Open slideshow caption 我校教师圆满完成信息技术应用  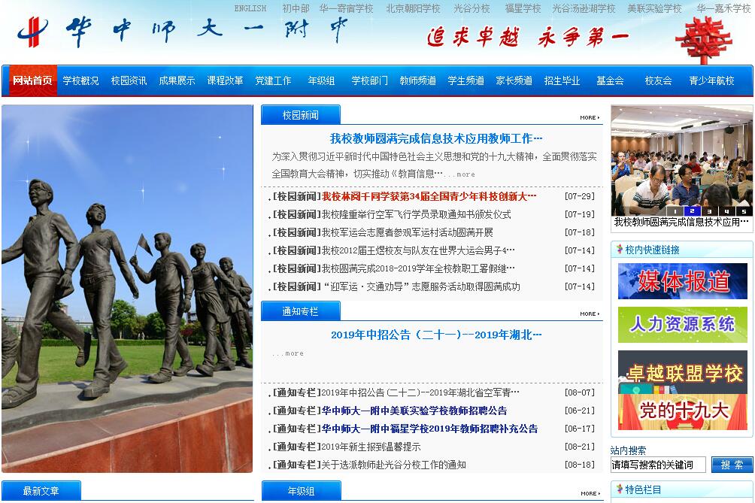point(682,223)
